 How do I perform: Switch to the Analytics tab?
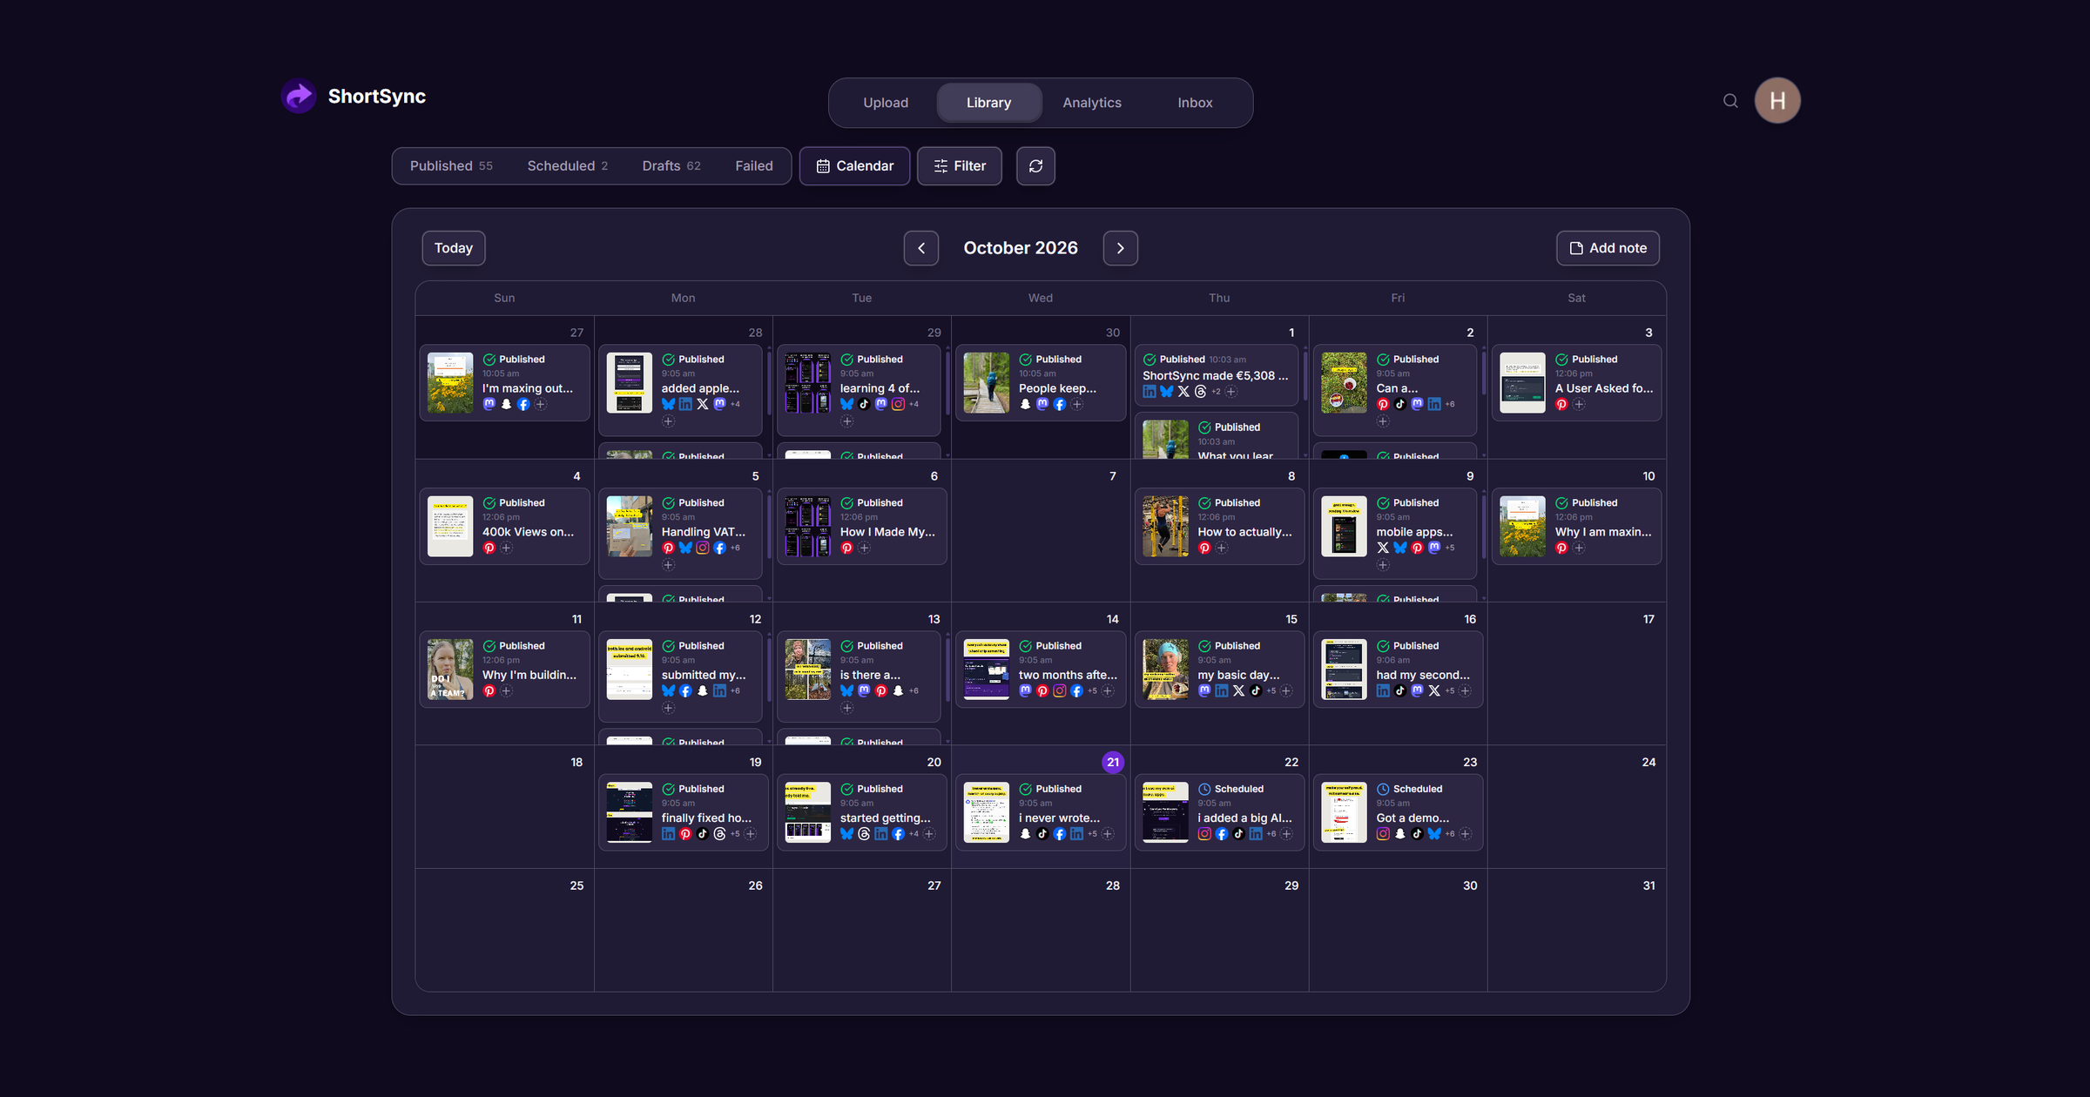pos(1092,103)
